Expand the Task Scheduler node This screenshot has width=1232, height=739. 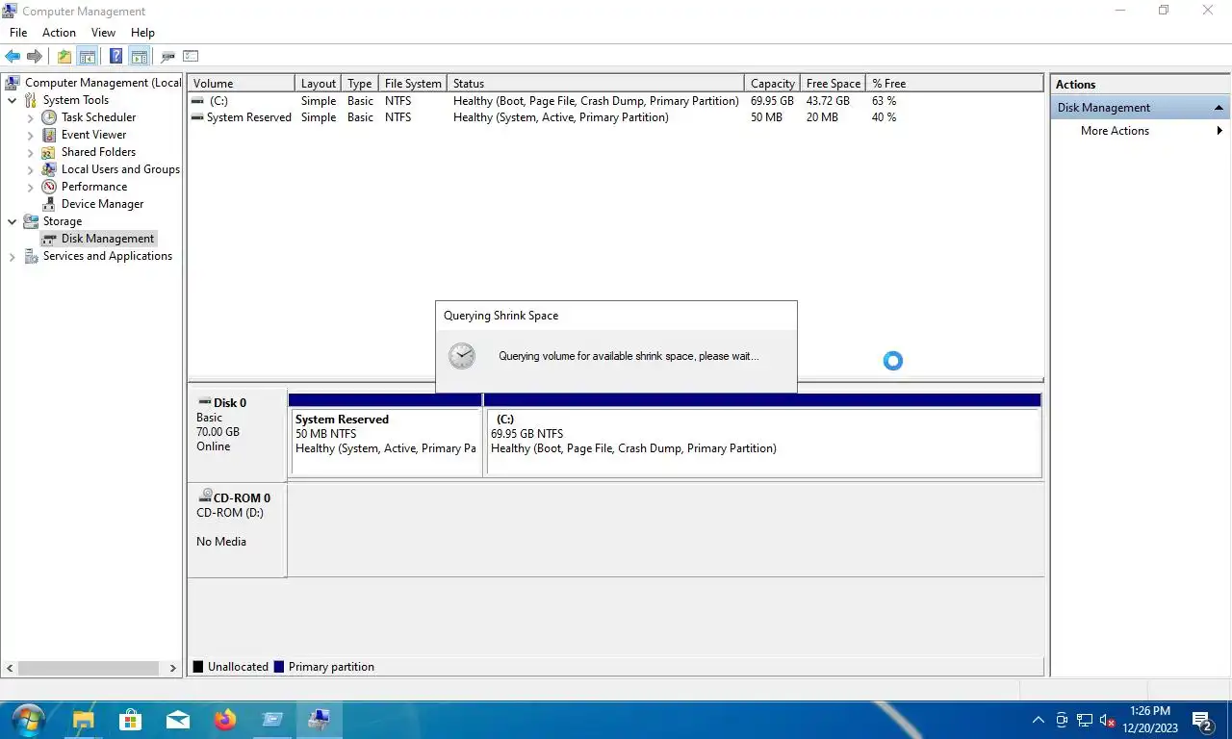coord(30,117)
